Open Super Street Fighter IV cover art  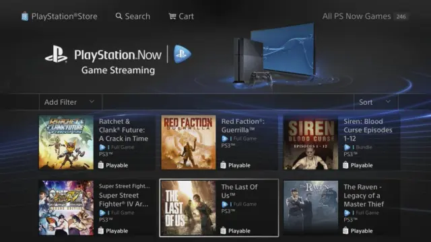tap(66, 208)
